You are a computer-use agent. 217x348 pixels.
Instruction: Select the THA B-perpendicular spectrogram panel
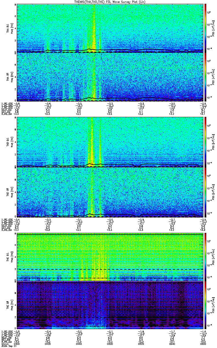point(110,28)
